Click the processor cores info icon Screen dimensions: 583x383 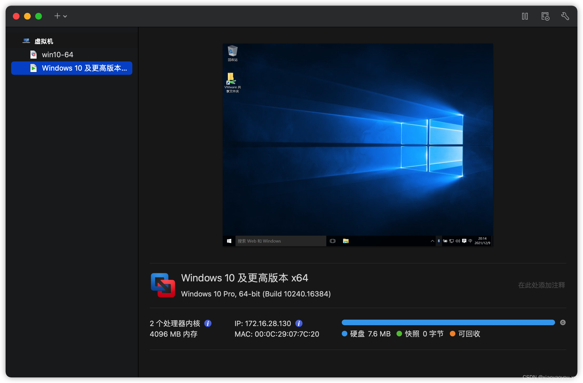208,323
